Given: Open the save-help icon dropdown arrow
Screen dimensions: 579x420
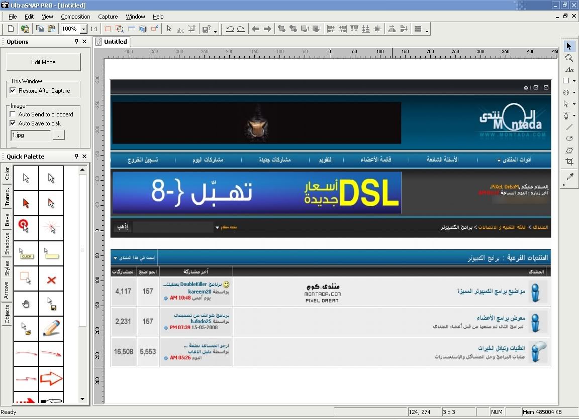Looking at the screenshot, I should tap(215, 32).
